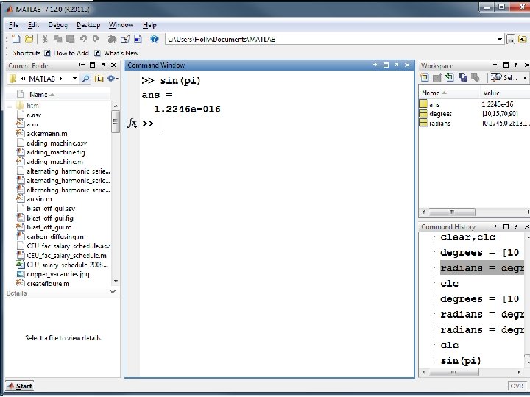This screenshot has width=530, height=397.
Task: Click the new variable icon in Workspace
Action: click(x=424, y=77)
